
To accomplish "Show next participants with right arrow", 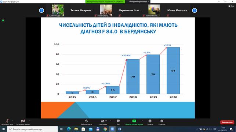I will [195, 11].
